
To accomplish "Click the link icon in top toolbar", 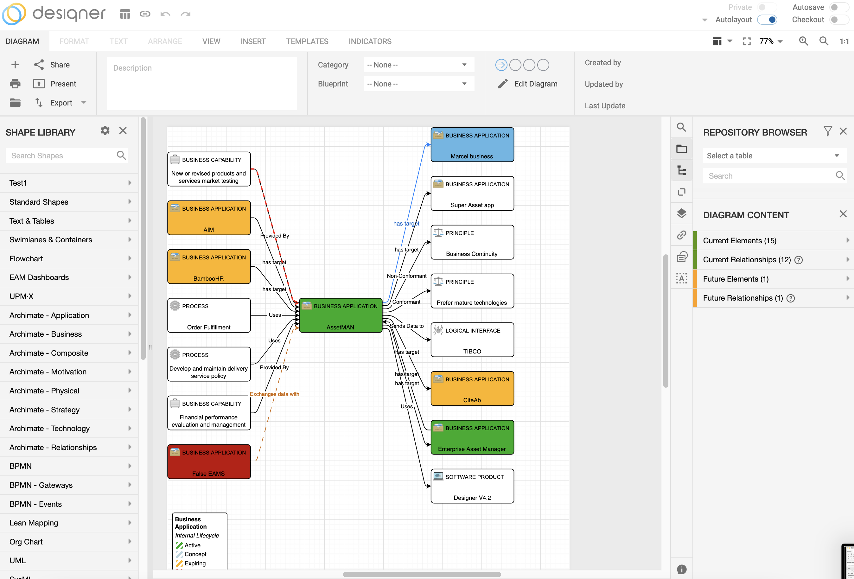I will tap(145, 14).
